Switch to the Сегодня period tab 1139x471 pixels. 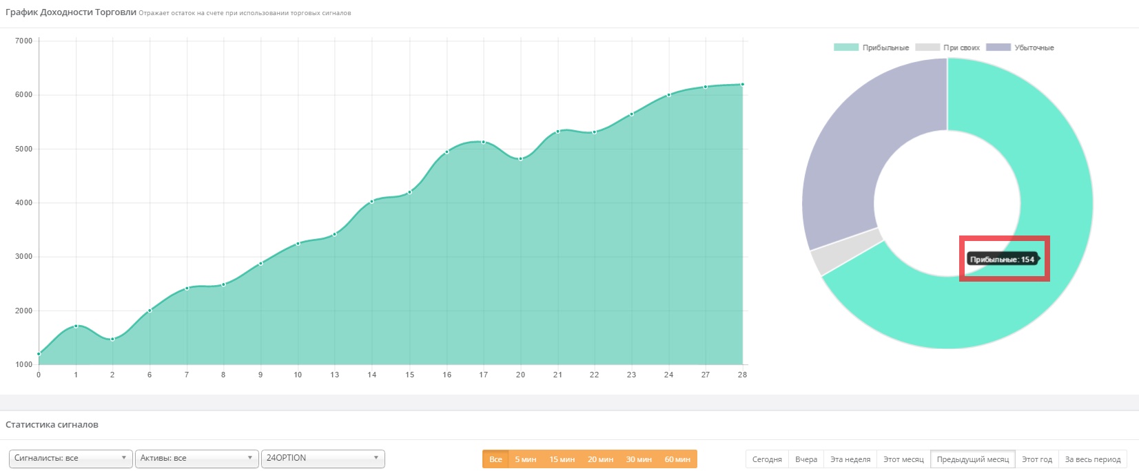pyautogui.click(x=767, y=459)
